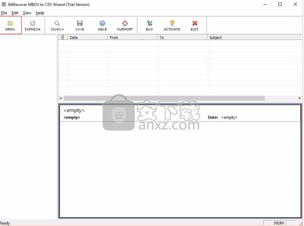Open the File menu
The image size is (304, 226).
tap(4, 13)
